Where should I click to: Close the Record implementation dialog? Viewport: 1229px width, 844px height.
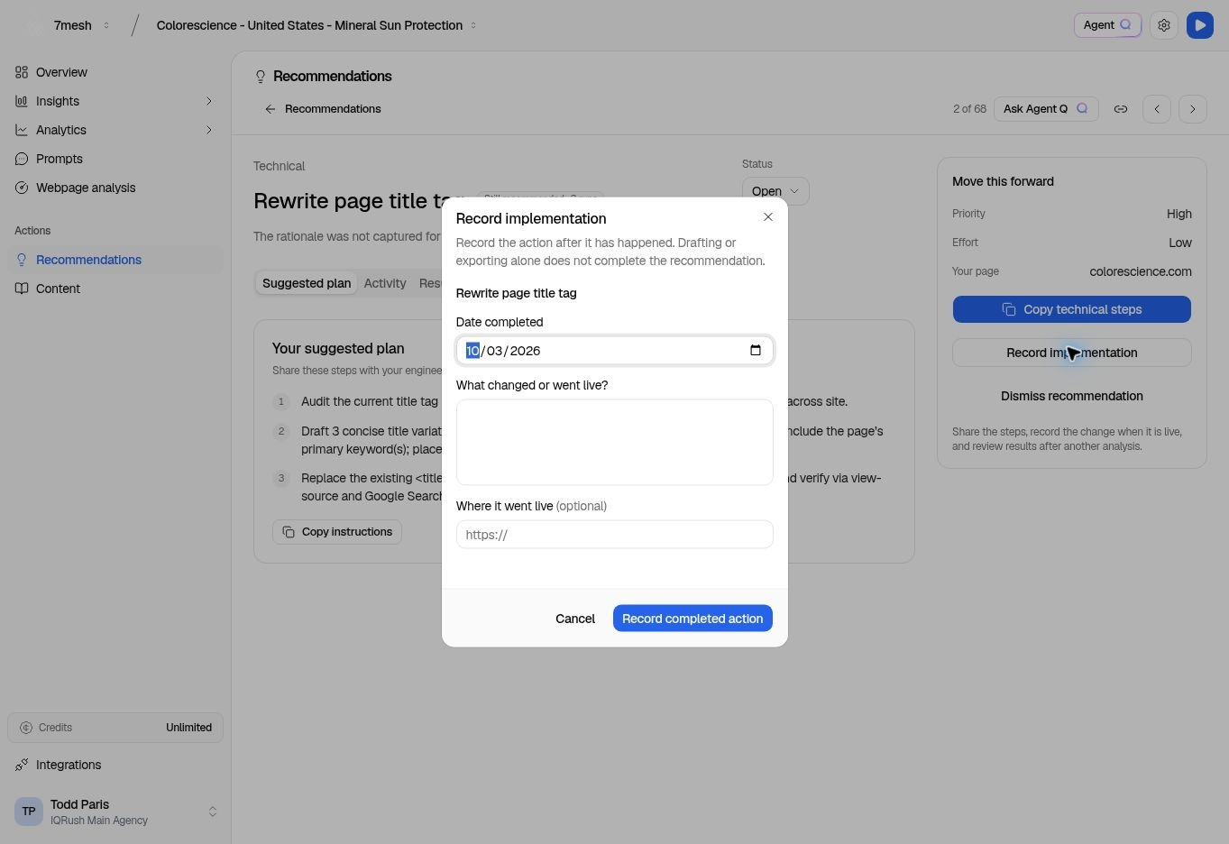click(768, 217)
